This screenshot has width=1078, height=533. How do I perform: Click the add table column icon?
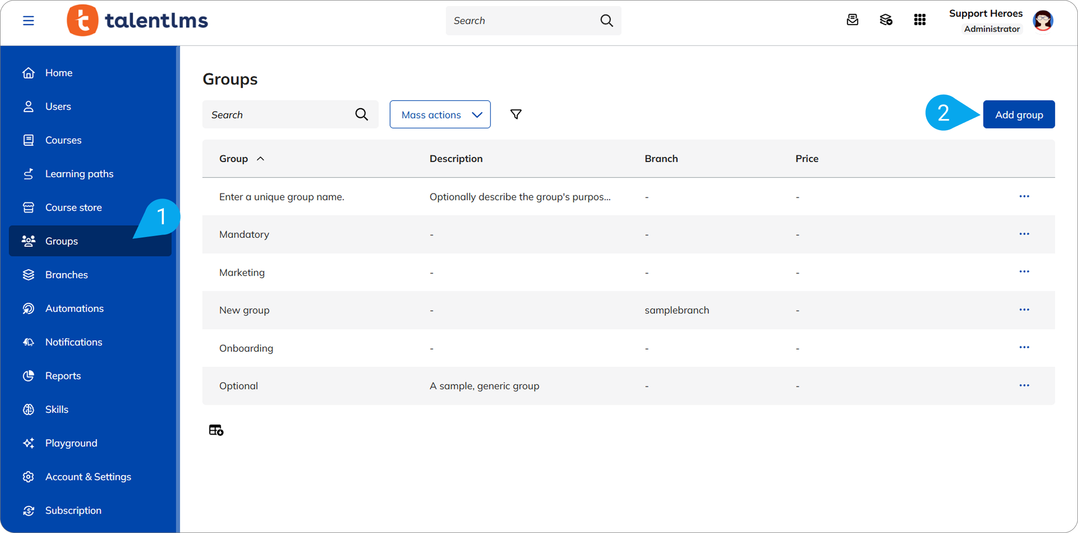216,430
